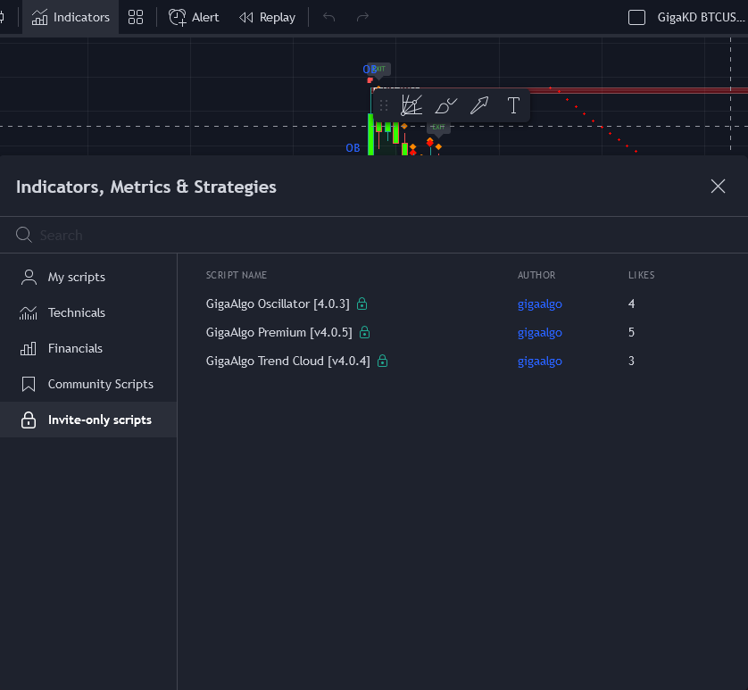Click lock icon beside GigaAlgo Premium

point(364,332)
